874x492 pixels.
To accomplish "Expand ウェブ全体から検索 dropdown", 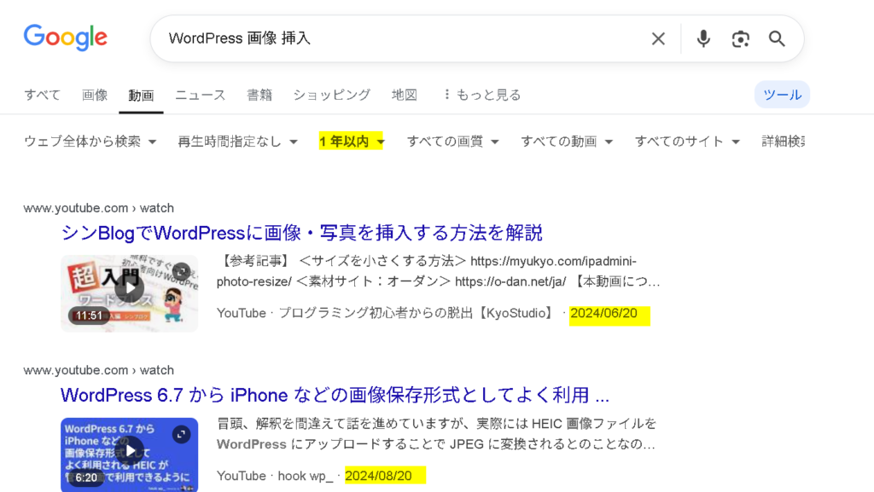I will pos(90,142).
